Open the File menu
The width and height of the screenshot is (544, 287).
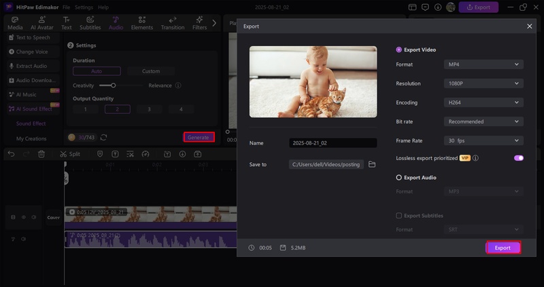click(66, 7)
